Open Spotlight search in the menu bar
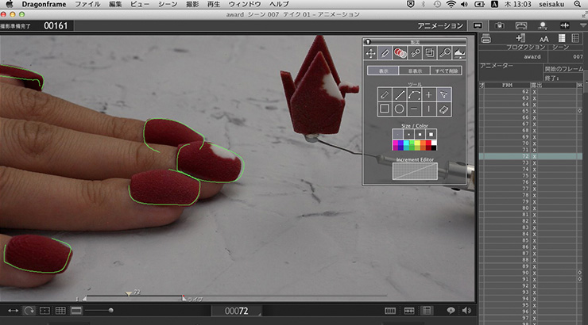Image resolution: width=588 pixels, height=325 pixels. coord(578,4)
